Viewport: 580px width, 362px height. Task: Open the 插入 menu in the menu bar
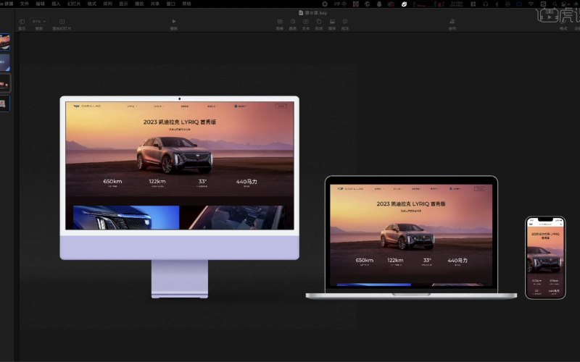pos(56,4)
